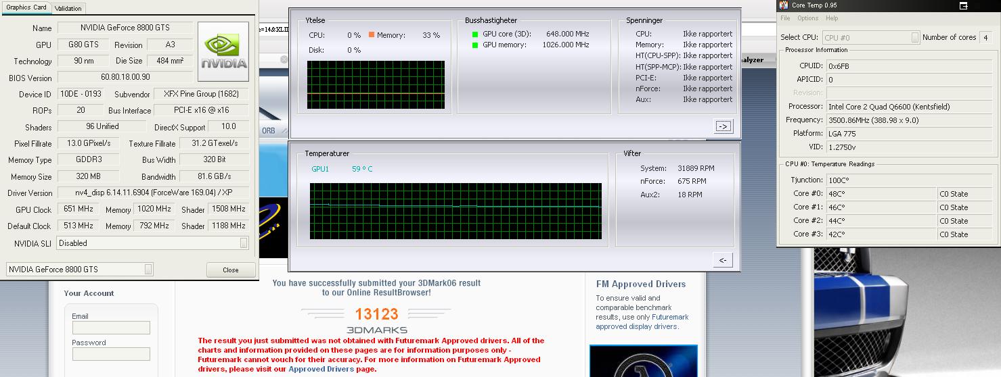The image size is (1001, 377).
Task: Click the GPU1 59 °C temperature label
Action: [x=342, y=169]
